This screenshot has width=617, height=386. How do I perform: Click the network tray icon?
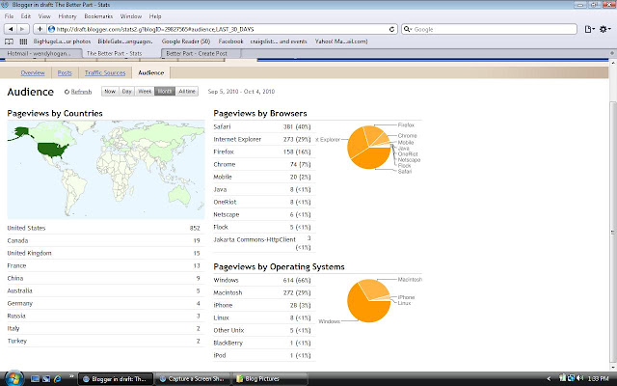pos(571,378)
